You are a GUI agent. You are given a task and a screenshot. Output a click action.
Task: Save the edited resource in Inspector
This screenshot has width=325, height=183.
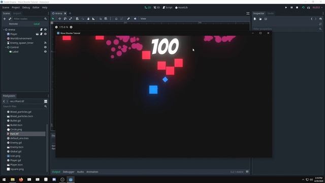pyautogui.click(x=266, y=19)
